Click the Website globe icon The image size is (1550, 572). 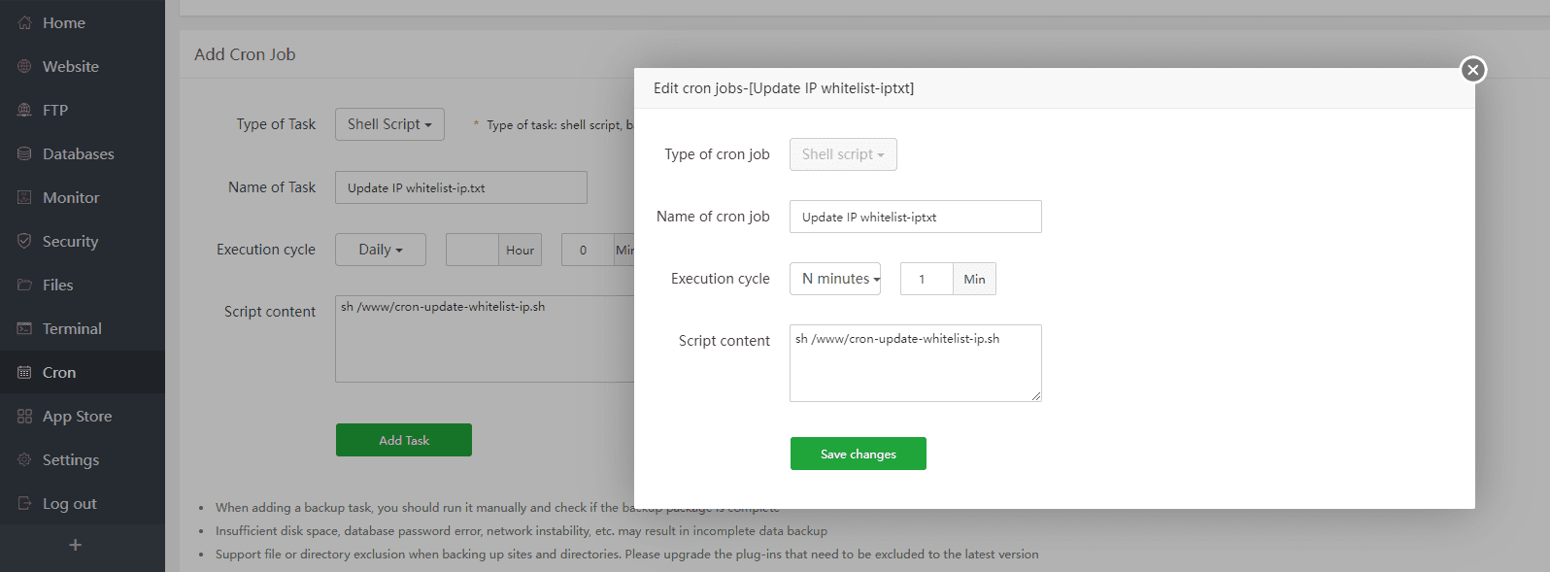(x=24, y=66)
